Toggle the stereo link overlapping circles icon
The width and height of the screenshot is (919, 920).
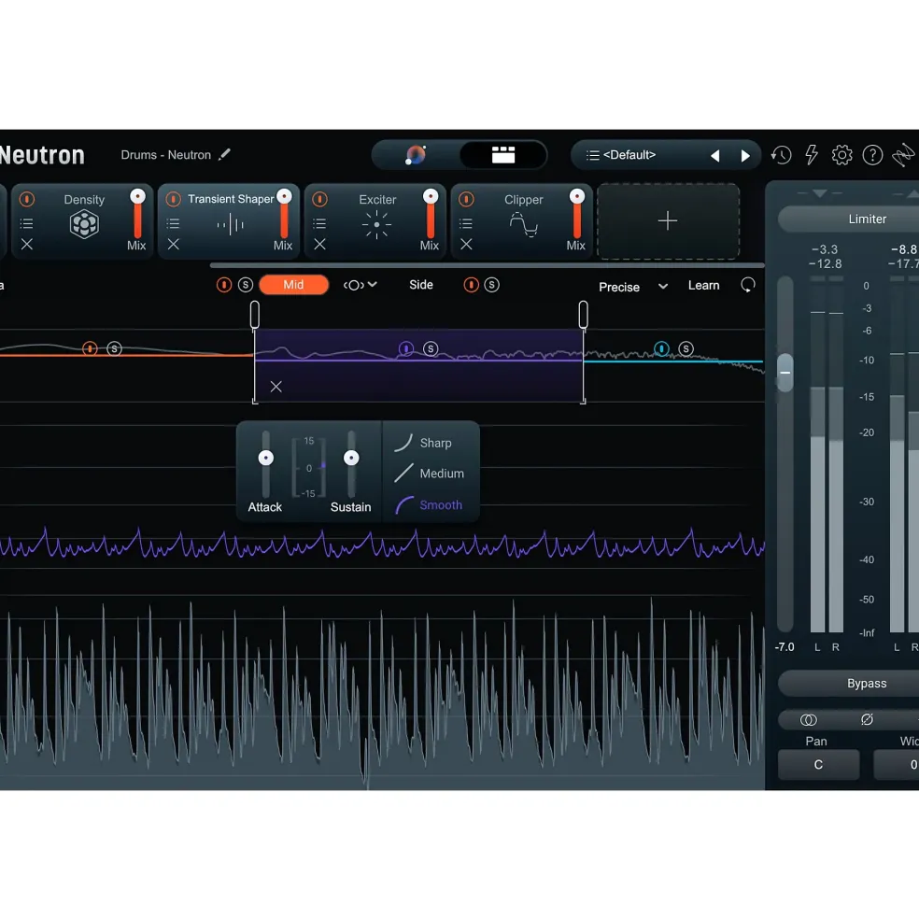coord(808,720)
